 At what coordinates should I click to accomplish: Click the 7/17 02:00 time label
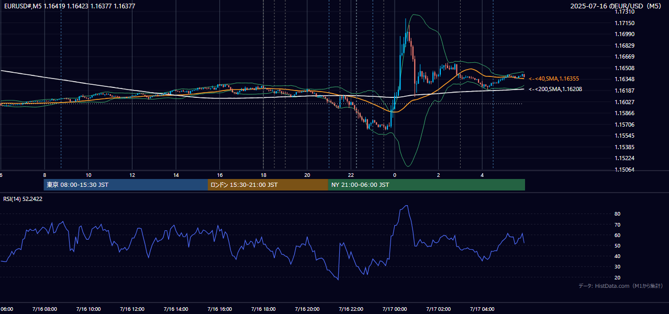pyautogui.click(x=439, y=309)
